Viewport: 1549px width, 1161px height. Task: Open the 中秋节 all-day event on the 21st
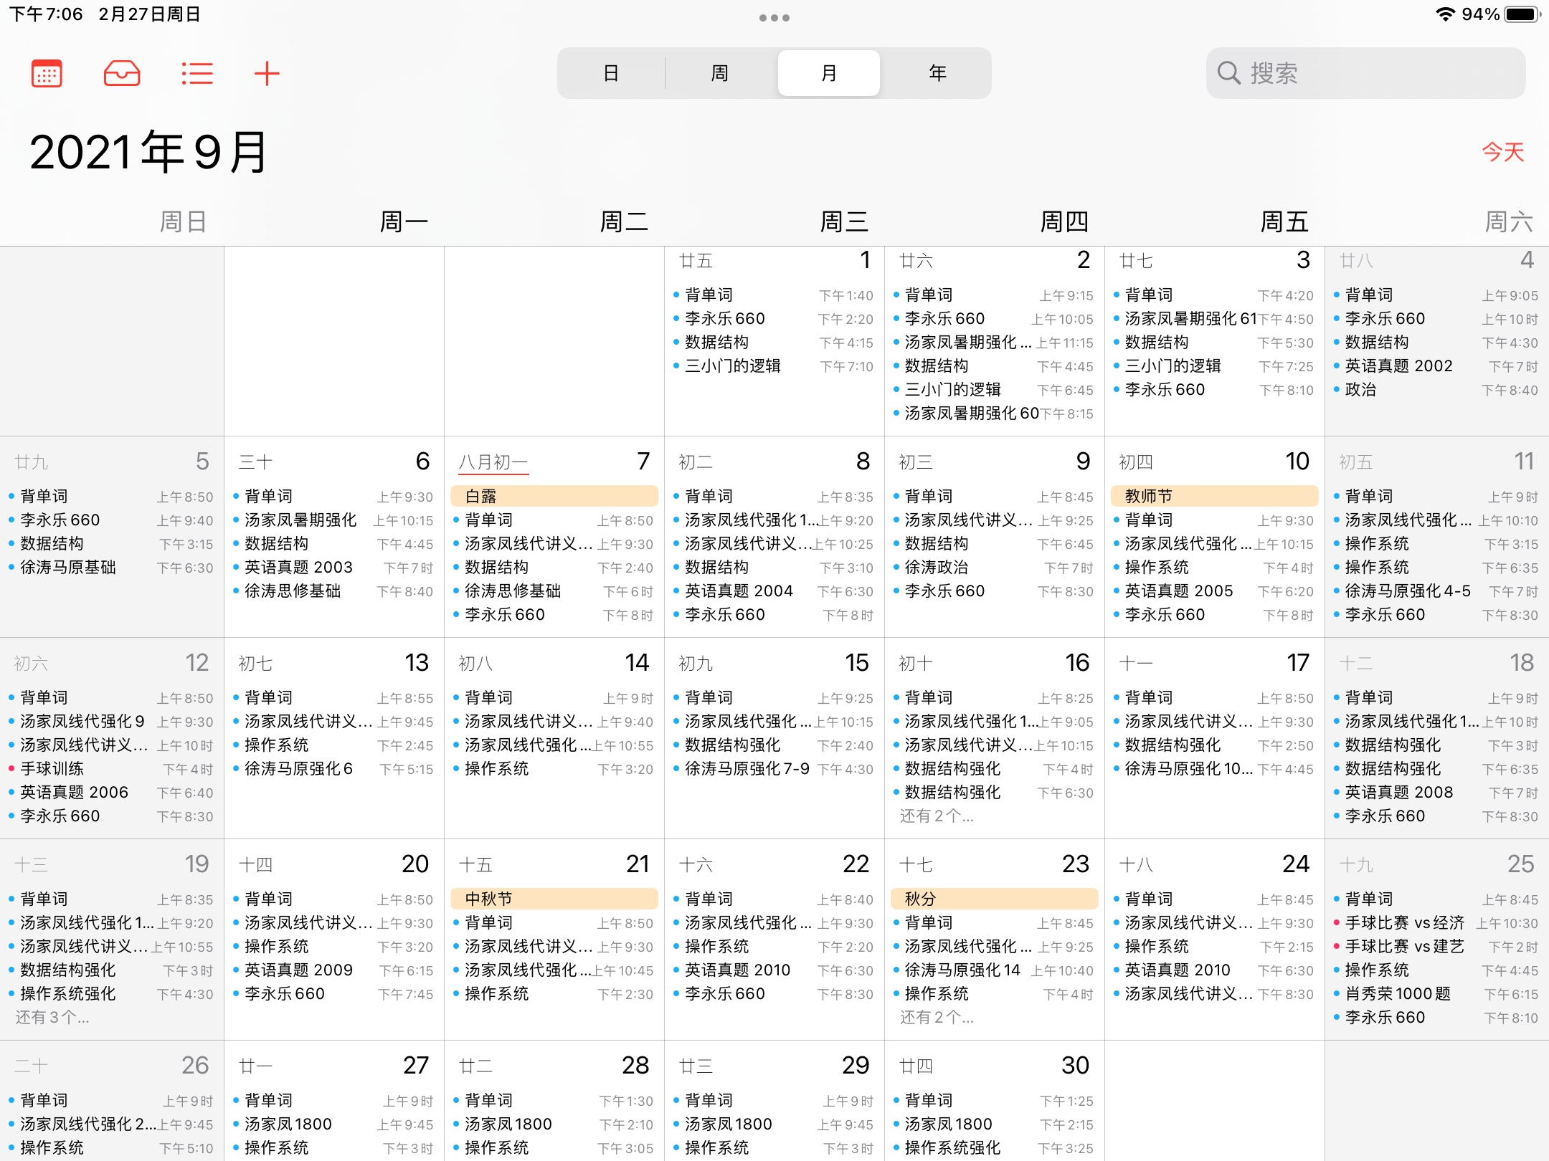point(554,899)
